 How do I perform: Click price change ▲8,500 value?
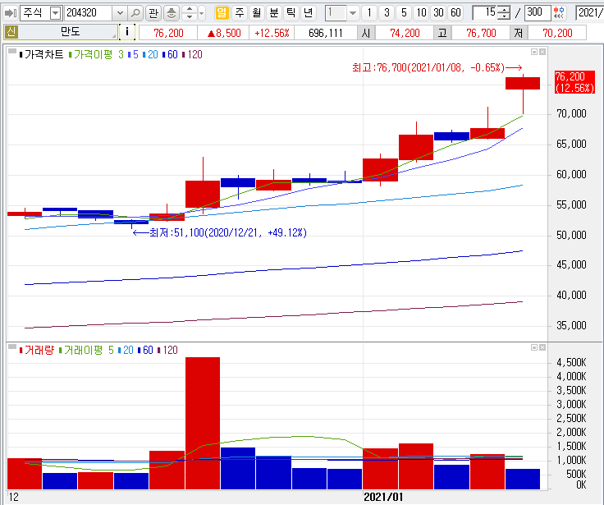click(224, 33)
